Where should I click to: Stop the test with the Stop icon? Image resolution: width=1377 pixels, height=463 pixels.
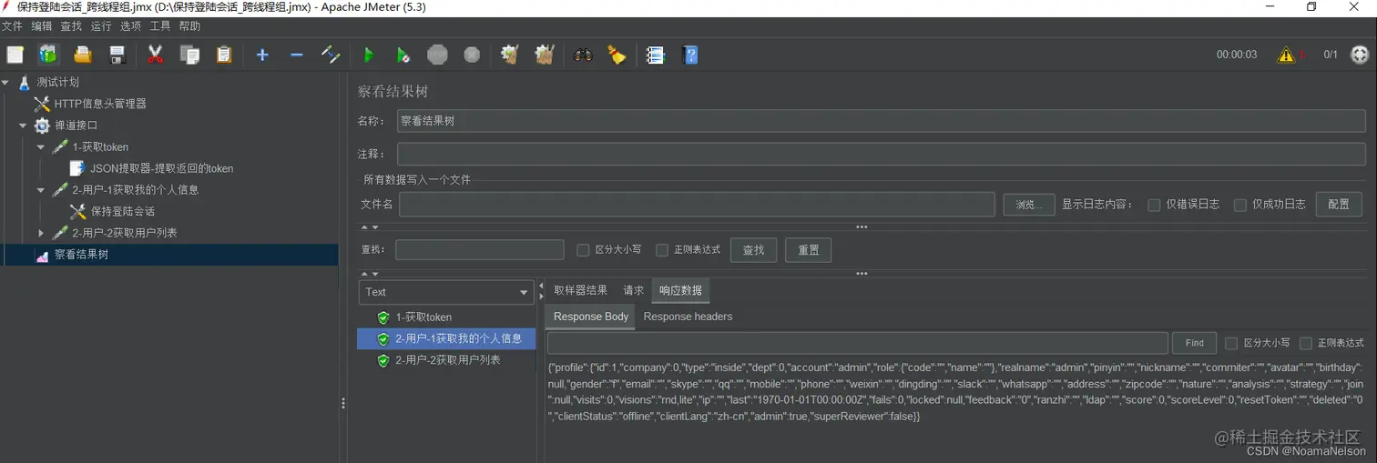pyautogui.click(x=437, y=55)
